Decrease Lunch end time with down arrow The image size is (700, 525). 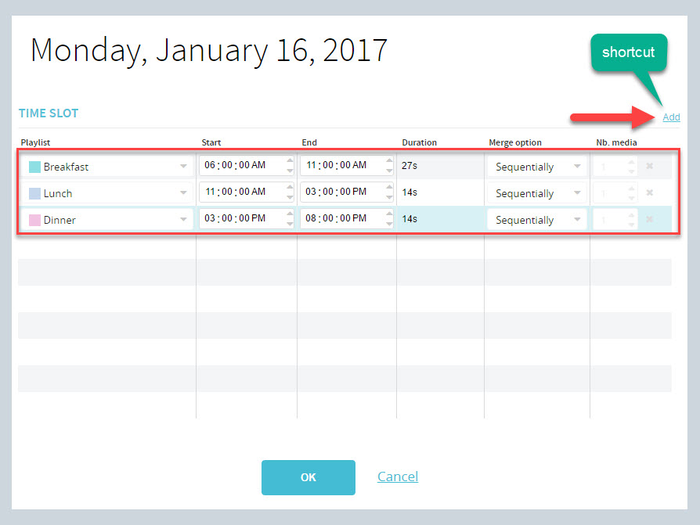389,197
